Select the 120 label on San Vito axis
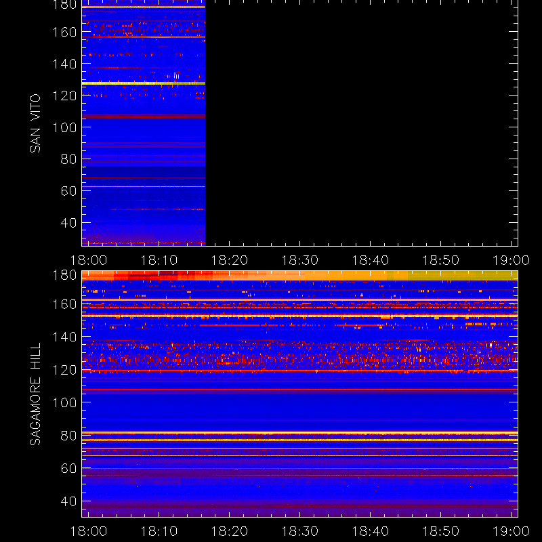 (x=64, y=96)
